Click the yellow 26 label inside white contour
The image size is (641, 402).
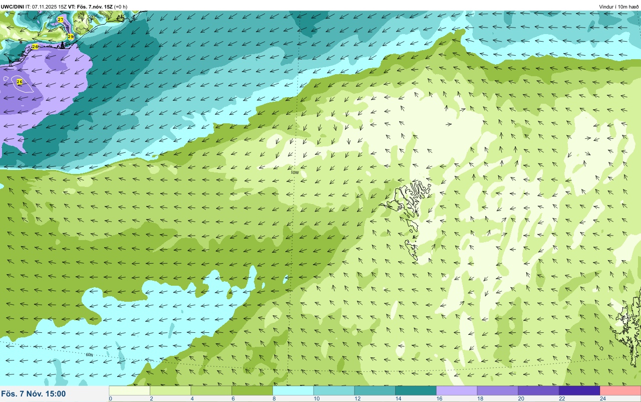tap(20, 82)
